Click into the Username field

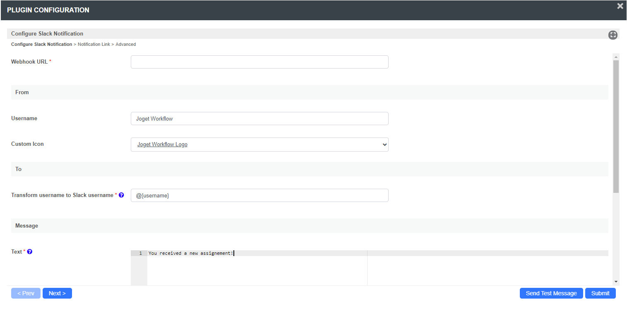[259, 119]
